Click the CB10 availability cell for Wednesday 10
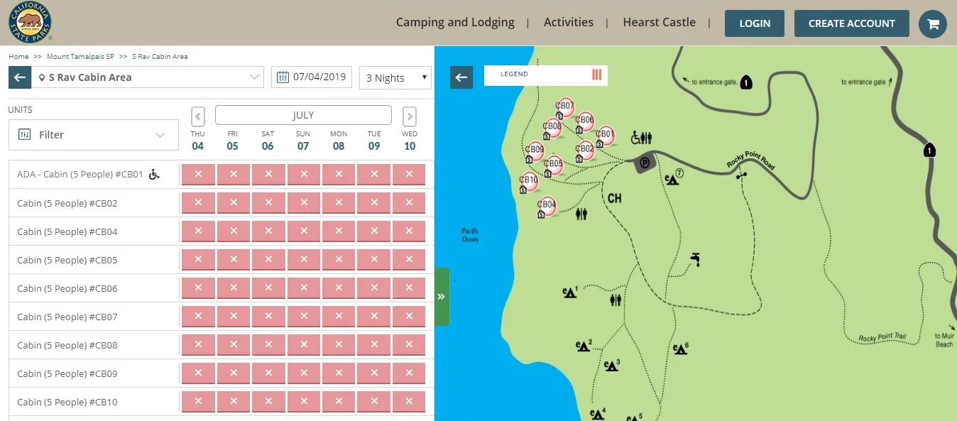 (x=409, y=402)
